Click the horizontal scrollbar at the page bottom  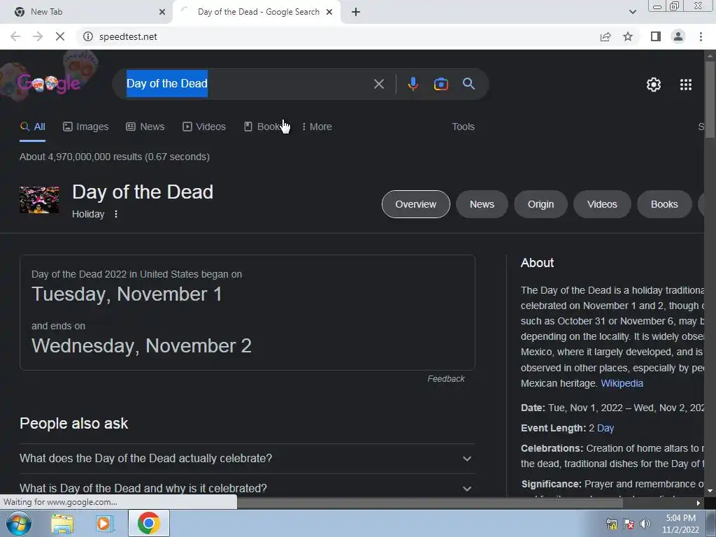429,503
